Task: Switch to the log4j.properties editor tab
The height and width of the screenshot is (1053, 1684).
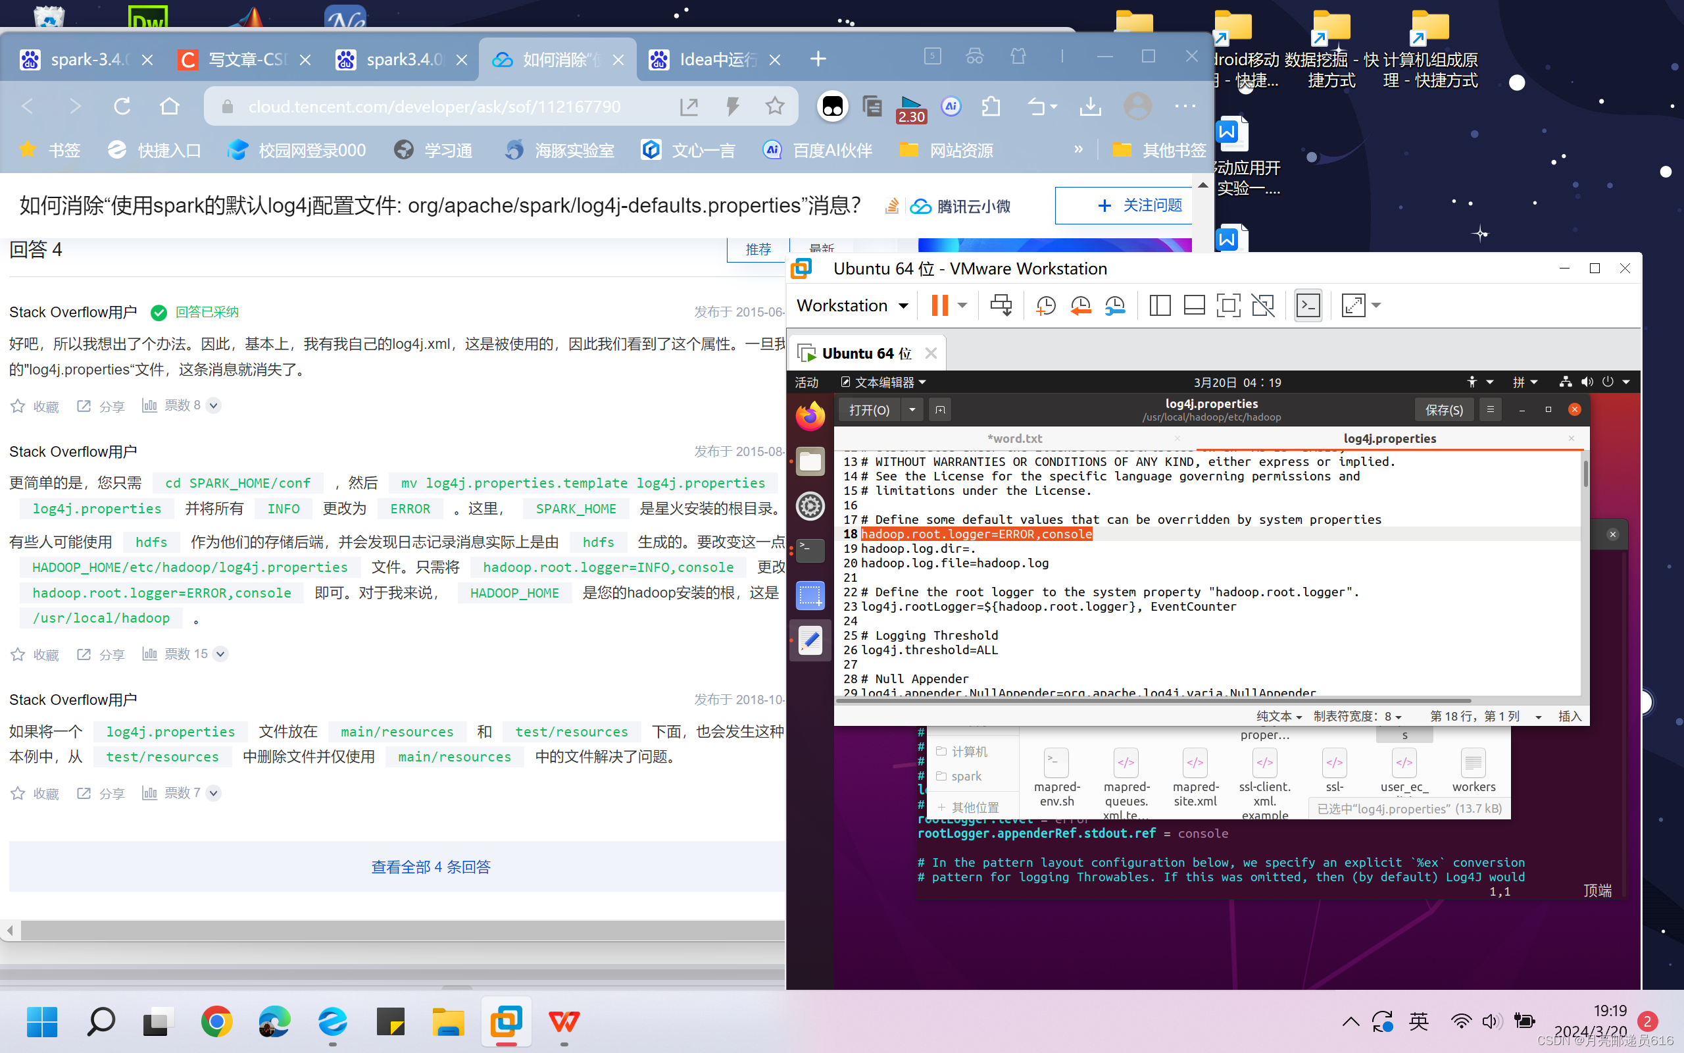Action: click(1389, 438)
